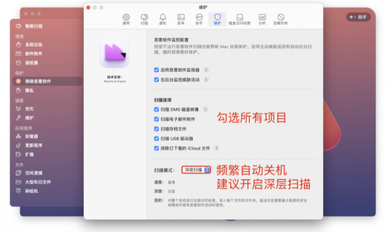Close the 保护 preferences window
387x232 pixels.
[88, 7]
